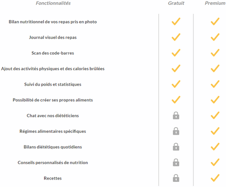Click the Premium checkmark for Régimes alimentaires spécifiques
The width and height of the screenshot is (226, 187).
tap(215, 131)
